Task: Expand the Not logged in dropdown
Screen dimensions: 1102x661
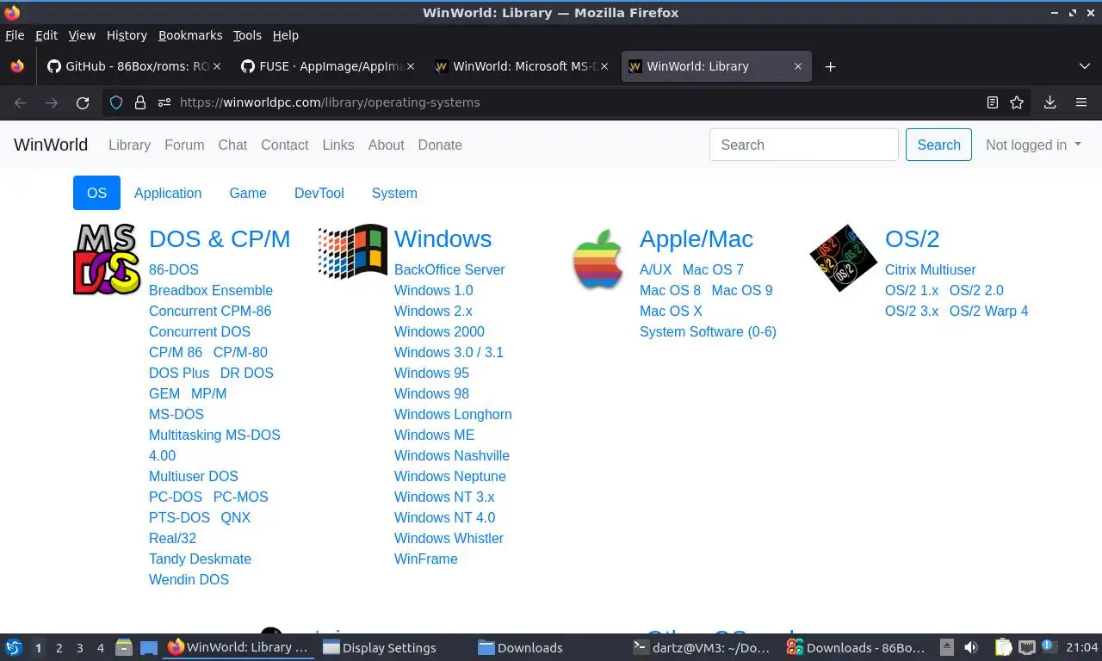Action: [1033, 145]
